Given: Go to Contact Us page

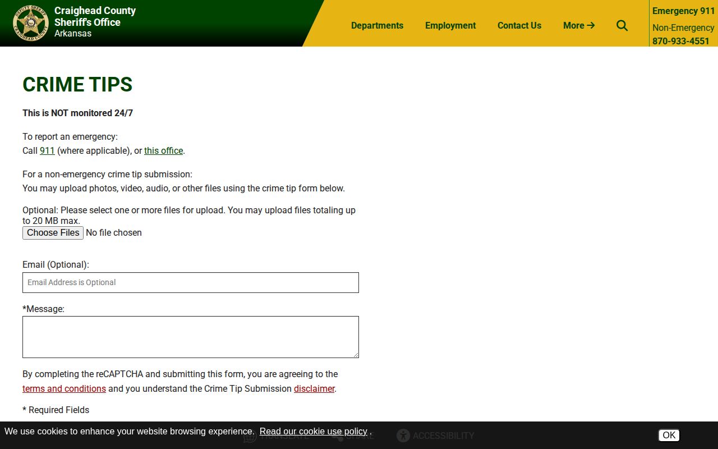Looking at the screenshot, I should [x=519, y=25].
